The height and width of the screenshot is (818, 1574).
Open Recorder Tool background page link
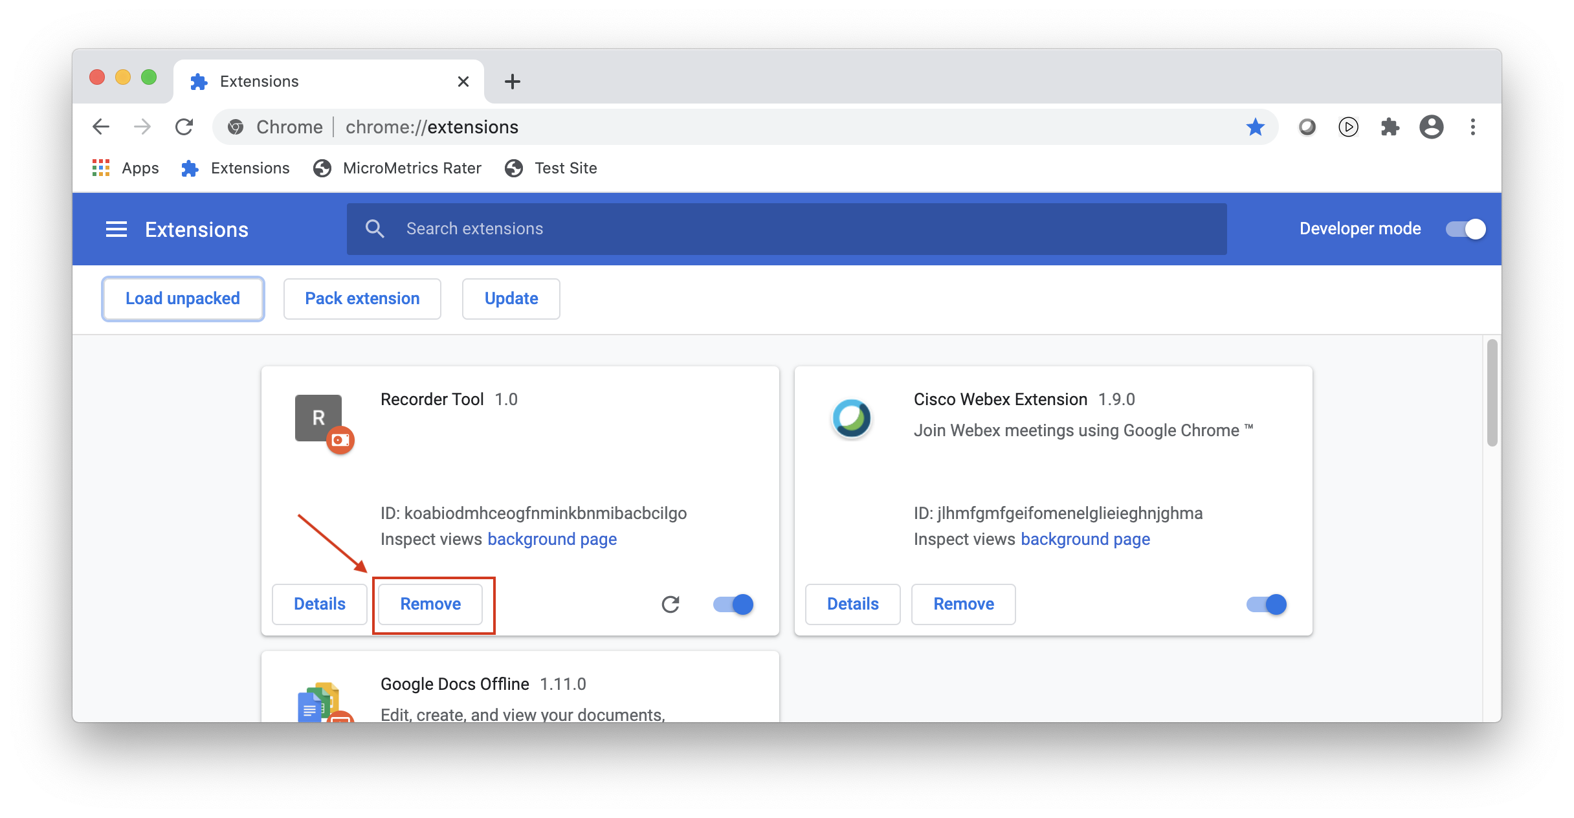552,539
